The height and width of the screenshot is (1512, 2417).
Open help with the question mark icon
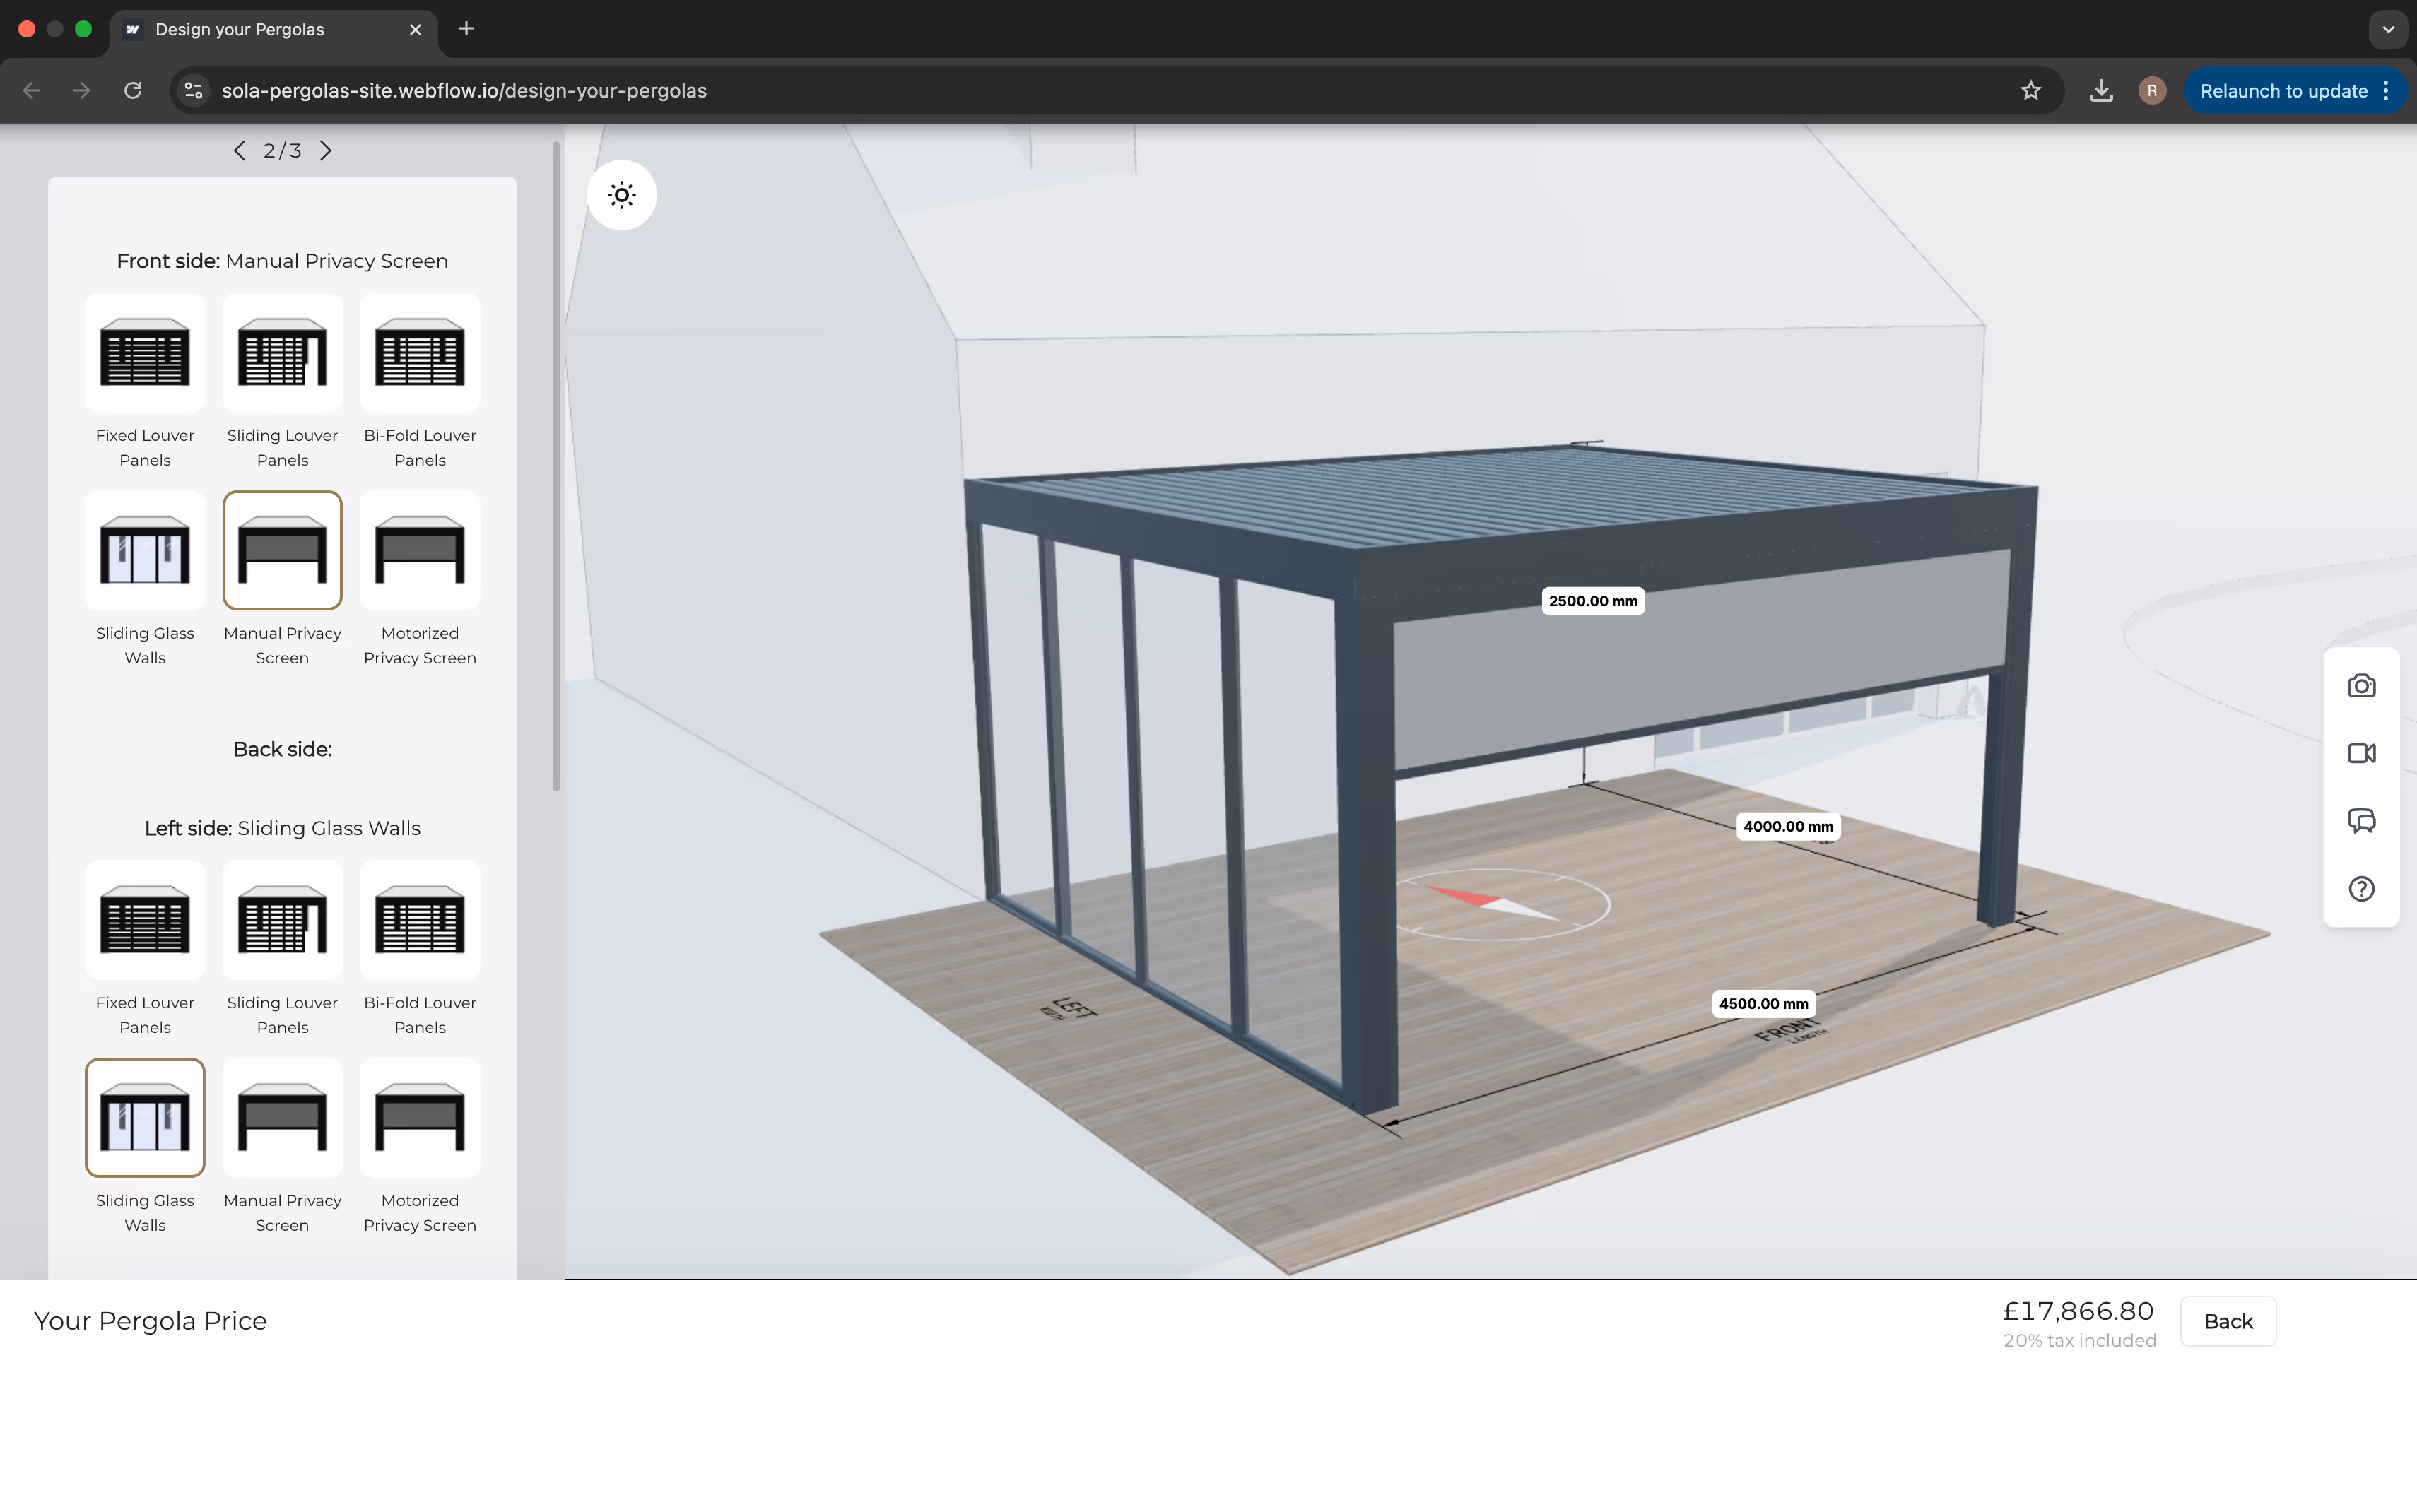pos(2361,888)
